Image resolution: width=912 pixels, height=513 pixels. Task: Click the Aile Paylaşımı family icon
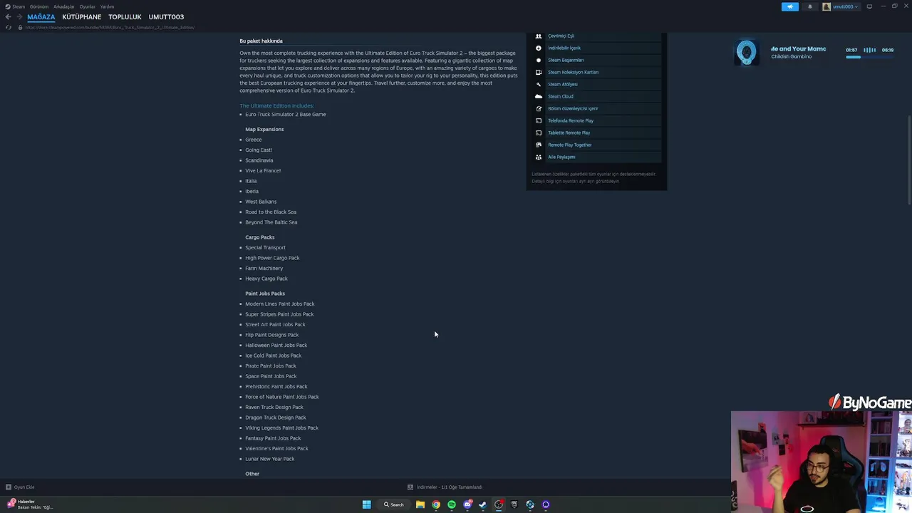pyautogui.click(x=539, y=157)
